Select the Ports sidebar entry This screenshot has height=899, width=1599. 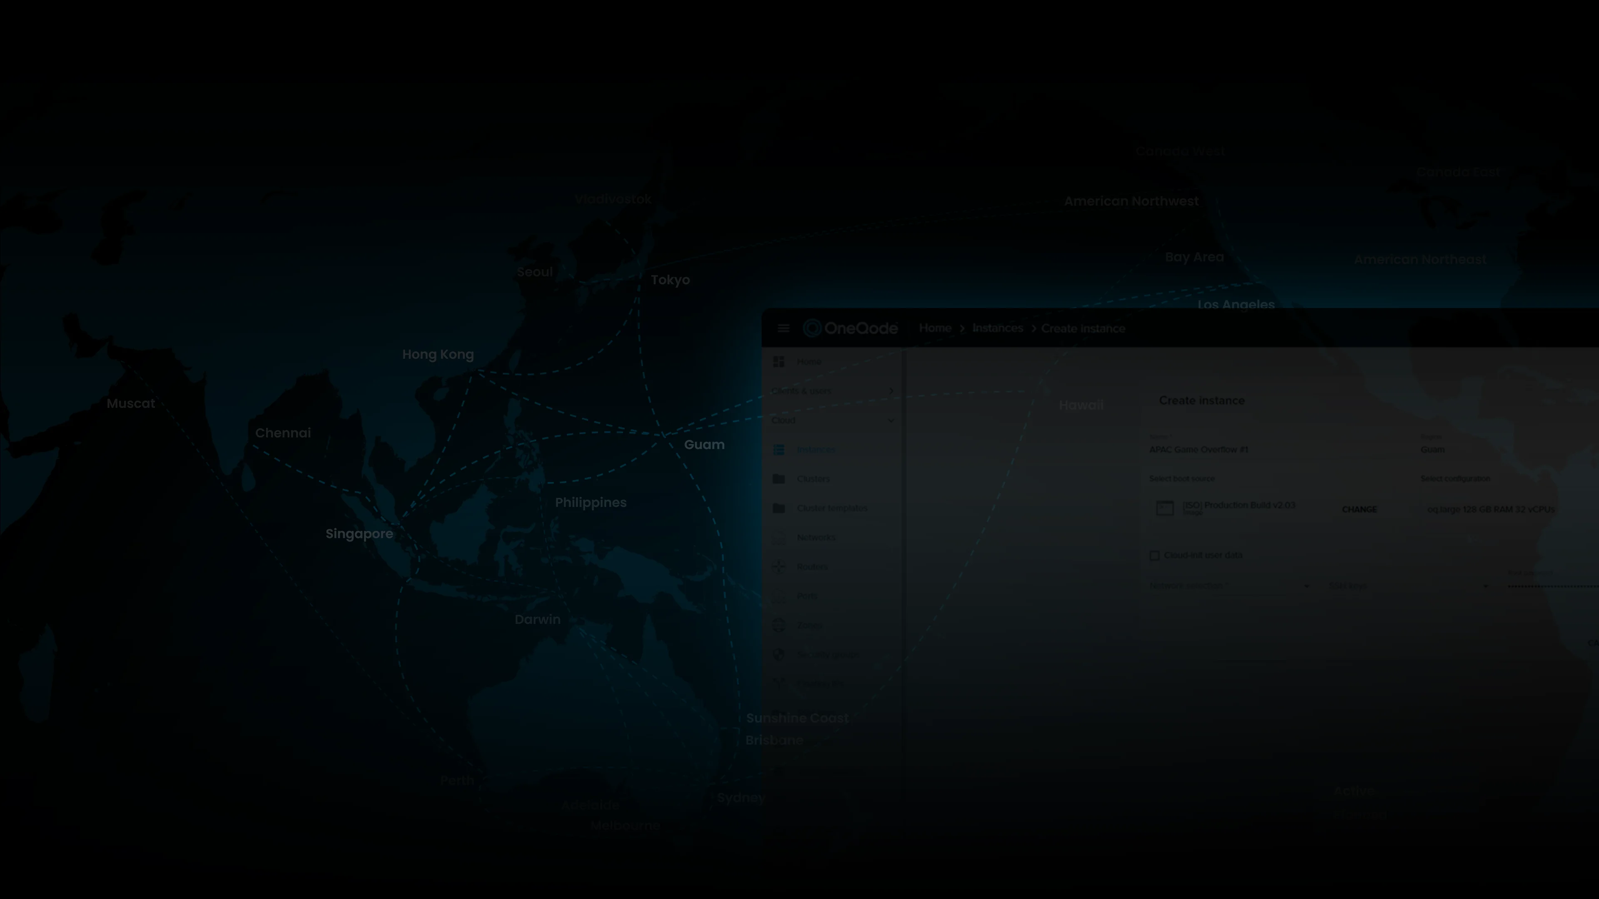pyautogui.click(x=807, y=596)
